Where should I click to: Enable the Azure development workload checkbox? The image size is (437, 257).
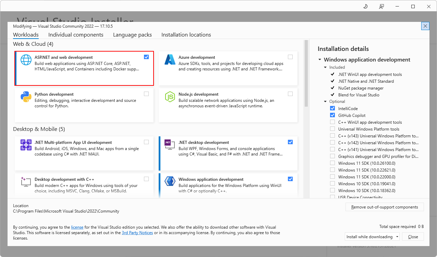coord(290,57)
